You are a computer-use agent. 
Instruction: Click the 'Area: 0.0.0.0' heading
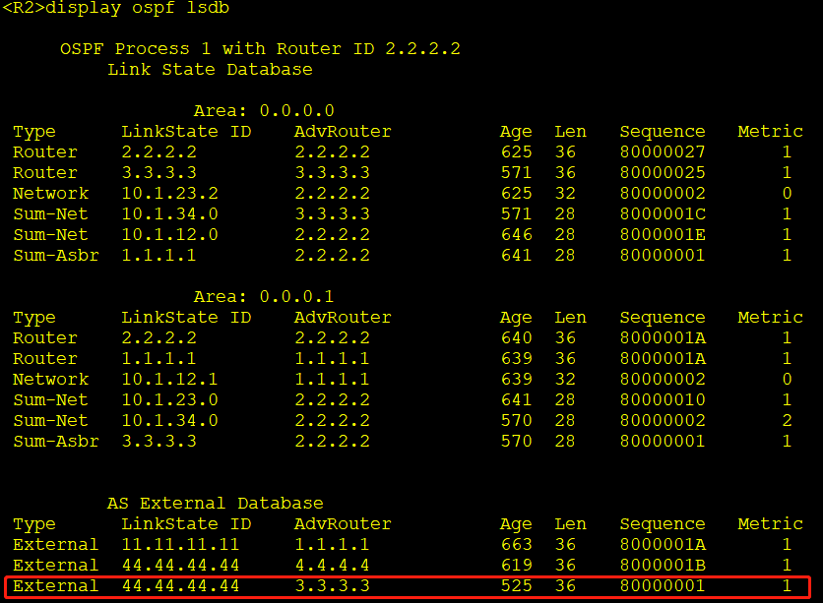pos(264,110)
